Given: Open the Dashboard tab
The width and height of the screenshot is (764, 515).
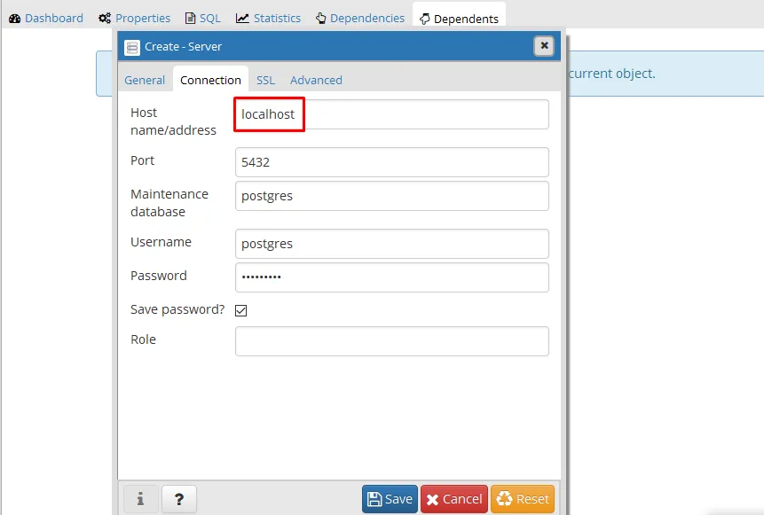Looking at the screenshot, I should 46,18.
